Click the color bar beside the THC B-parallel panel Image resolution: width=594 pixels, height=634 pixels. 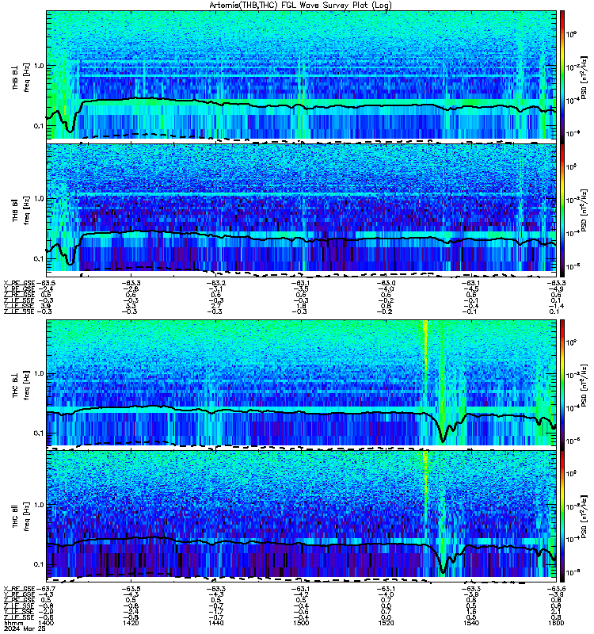pos(562,517)
